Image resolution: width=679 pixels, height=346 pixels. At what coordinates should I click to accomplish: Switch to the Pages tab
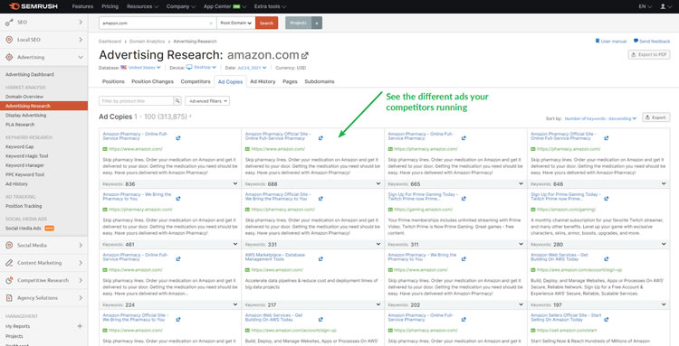290,81
